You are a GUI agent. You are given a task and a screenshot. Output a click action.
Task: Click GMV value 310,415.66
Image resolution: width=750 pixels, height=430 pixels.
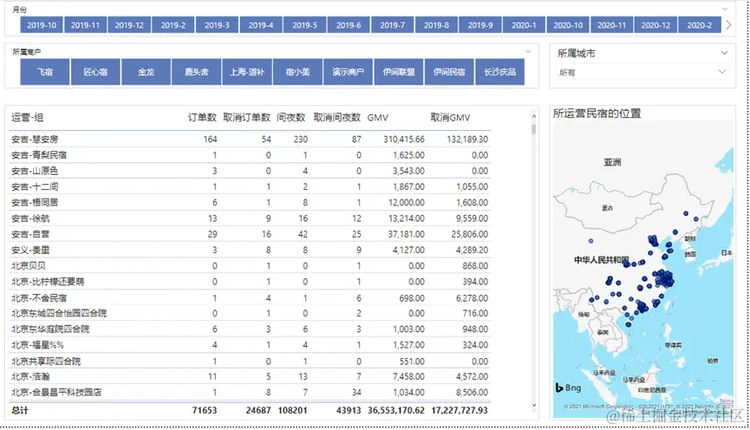pos(404,140)
